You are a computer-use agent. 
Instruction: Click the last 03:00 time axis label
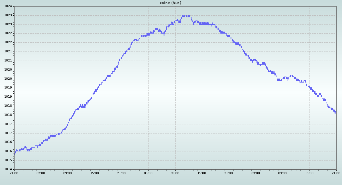[x=256, y=173]
